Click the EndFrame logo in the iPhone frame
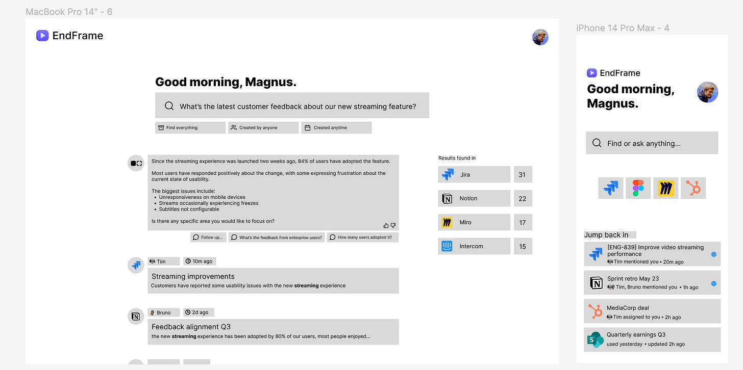 [613, 73]
